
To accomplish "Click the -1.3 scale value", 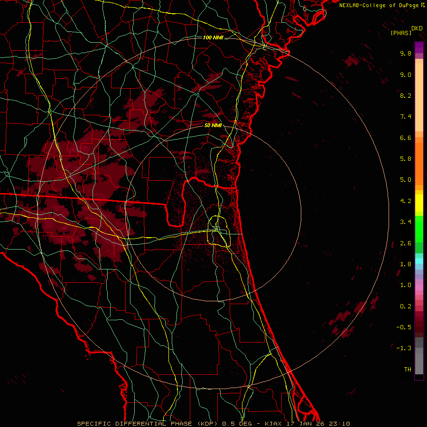I will pos(404,348).
